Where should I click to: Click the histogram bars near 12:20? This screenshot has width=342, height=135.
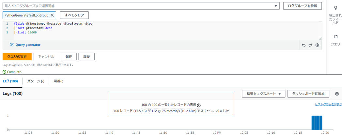click(317, 123)
